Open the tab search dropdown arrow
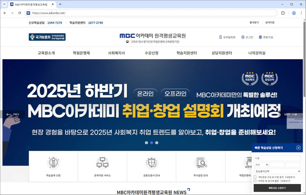306x195 pixels. pyautogui.click(x=4, y=4)
